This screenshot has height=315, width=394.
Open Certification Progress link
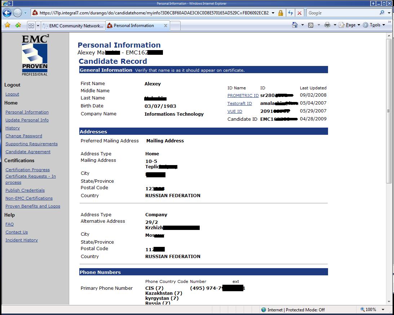click(x=28, y=170)
